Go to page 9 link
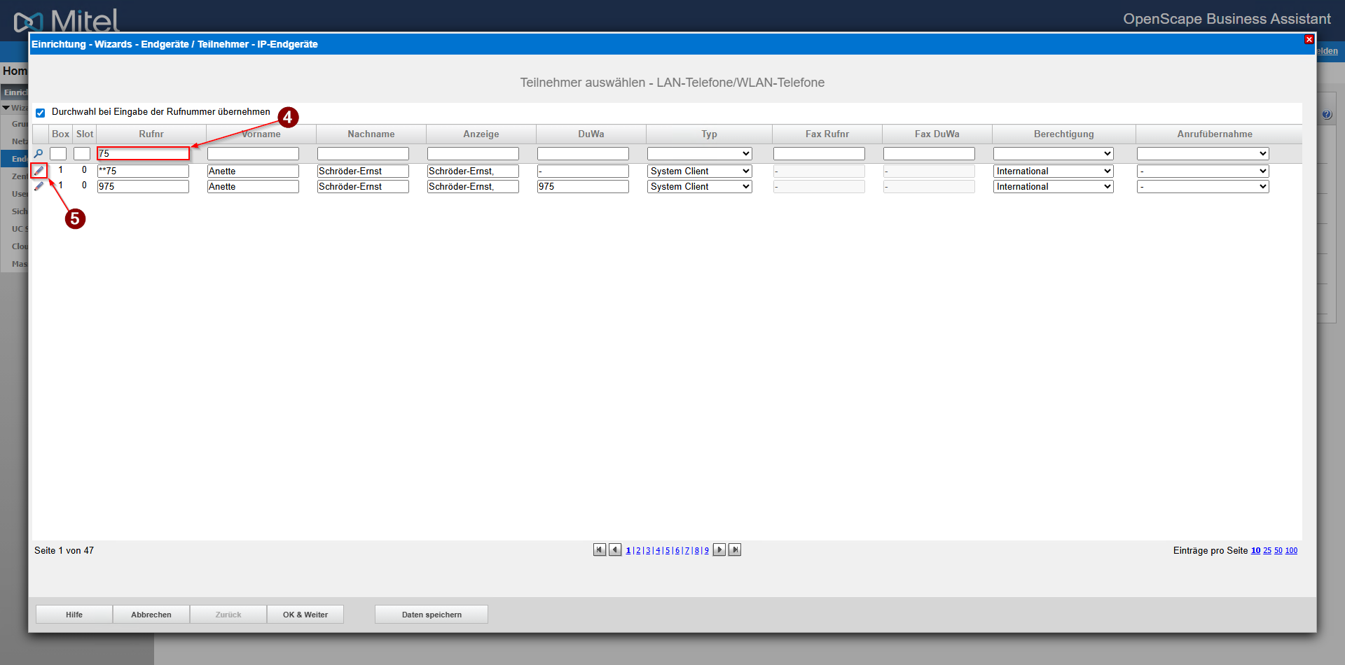The height and width of the screenshot is (665, 1345). [706, 551]
